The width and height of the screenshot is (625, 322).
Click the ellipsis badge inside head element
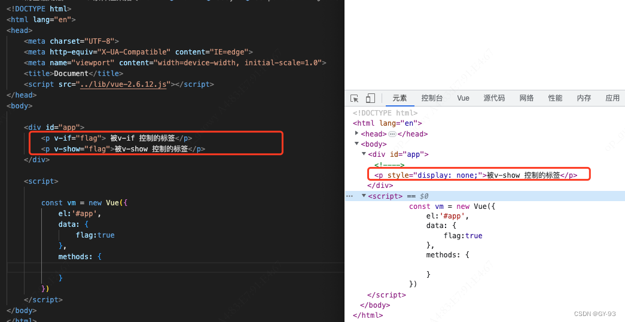[x=392, y=134]
